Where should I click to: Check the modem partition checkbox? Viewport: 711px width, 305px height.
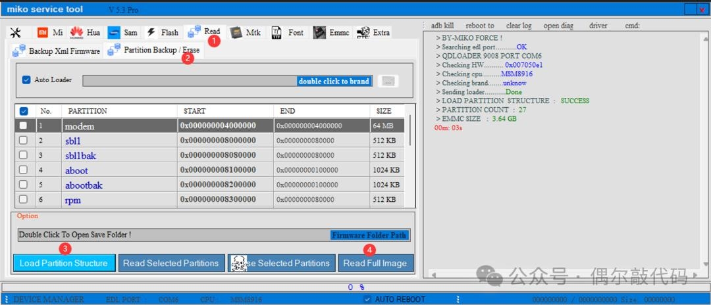24,126
